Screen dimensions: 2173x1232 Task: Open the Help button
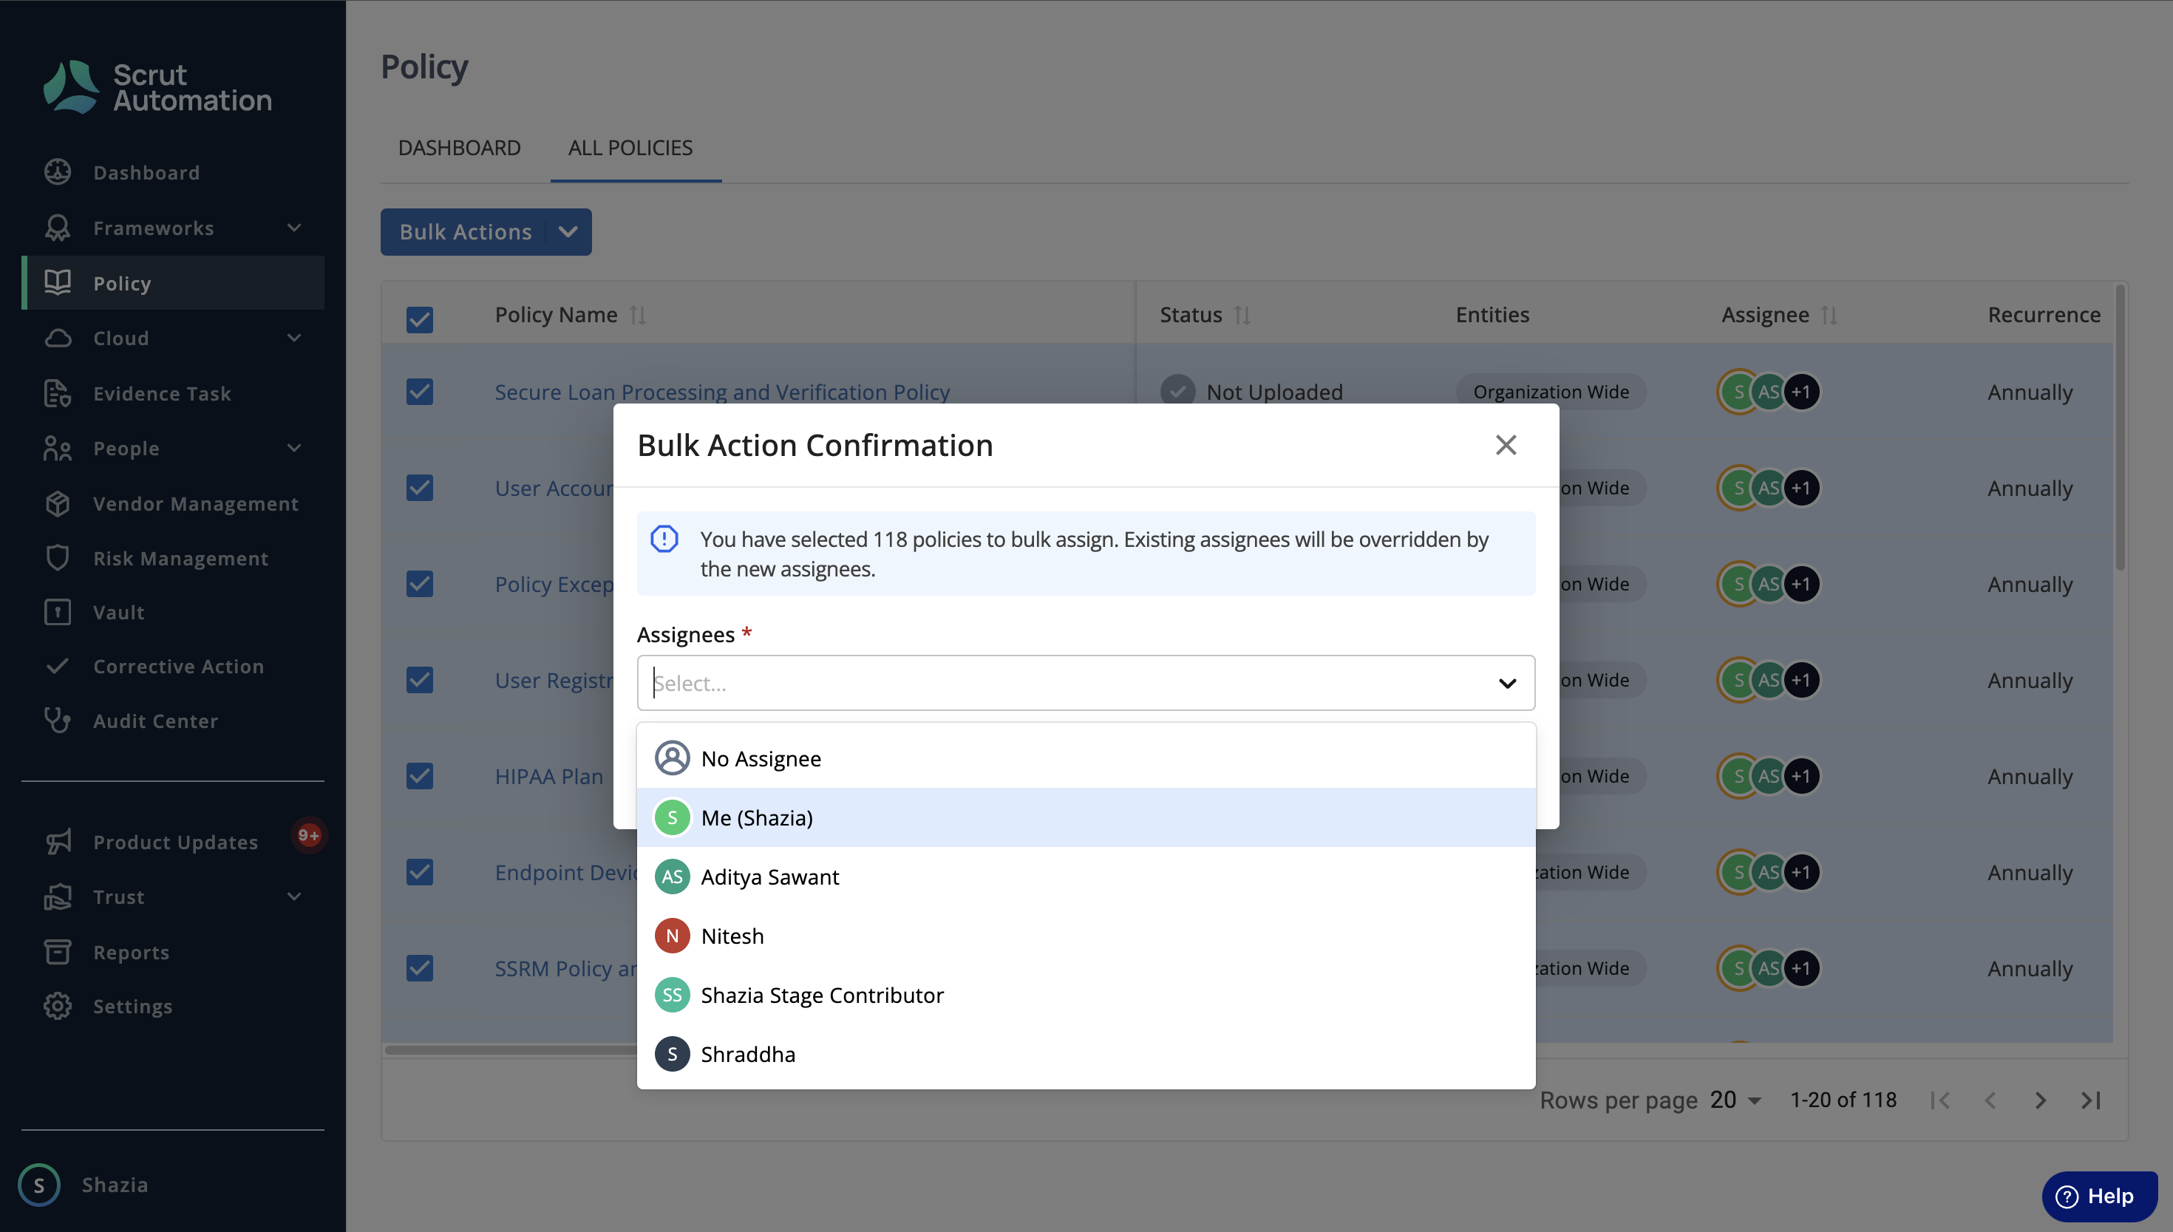pyautogui.click(x=2099, y=1197)
